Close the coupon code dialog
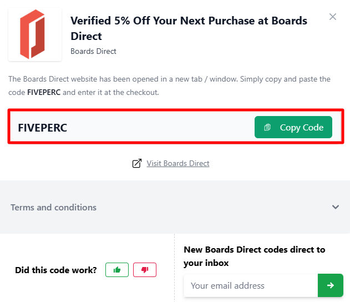The image size is (350, 302). click(x=333, y=17)
